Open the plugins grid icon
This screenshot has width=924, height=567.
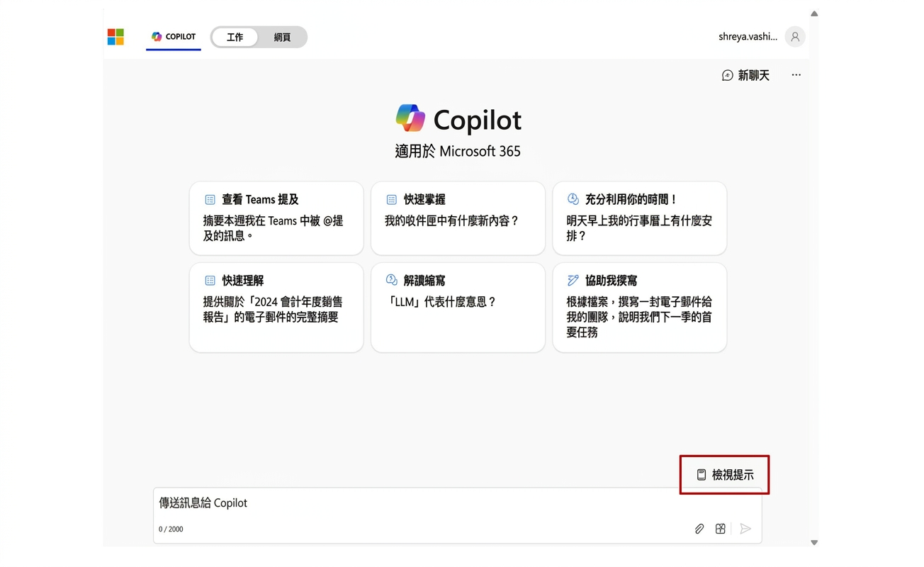721,529
